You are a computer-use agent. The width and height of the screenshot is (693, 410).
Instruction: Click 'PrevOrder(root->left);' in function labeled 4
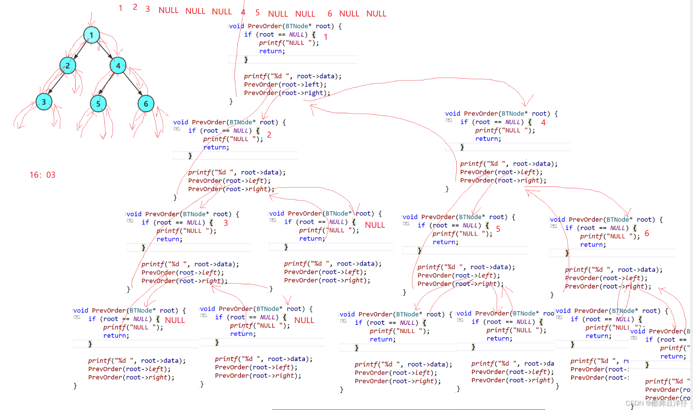click(x=501, y=172)
